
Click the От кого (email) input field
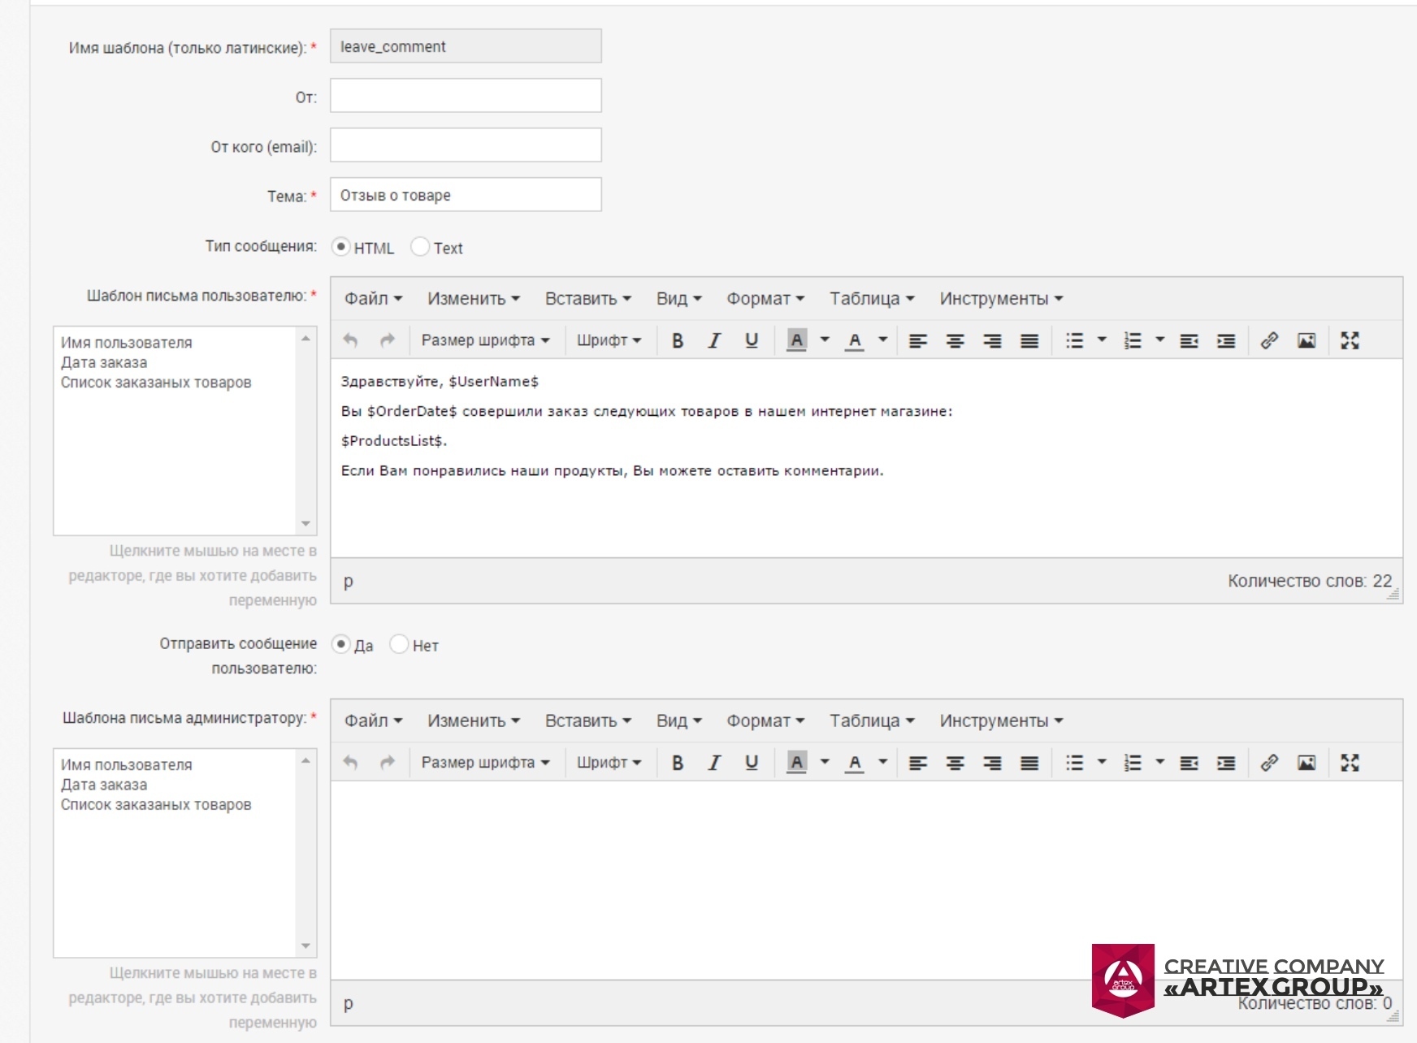tap(466, 145)
